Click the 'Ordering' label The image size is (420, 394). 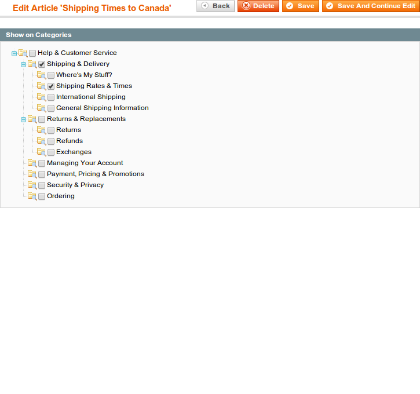coord(60,196)
